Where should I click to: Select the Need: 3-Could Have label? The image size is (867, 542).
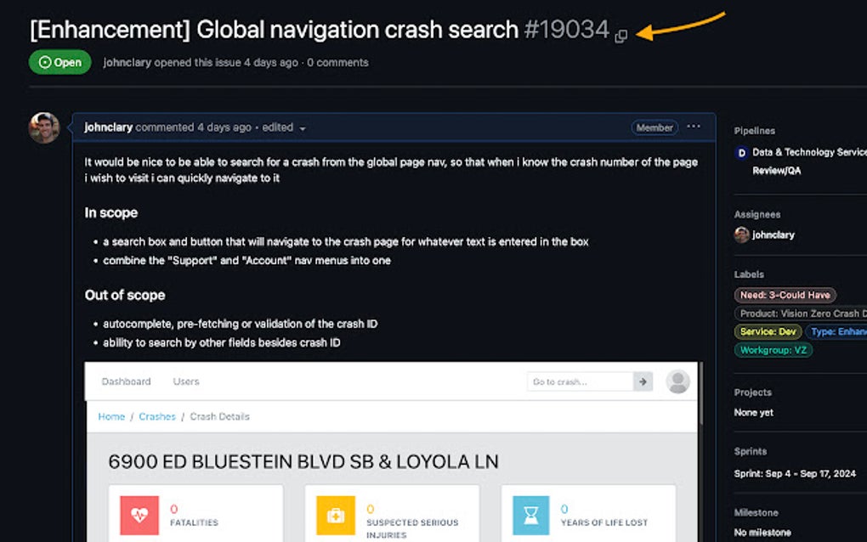[x=784, y=295]
